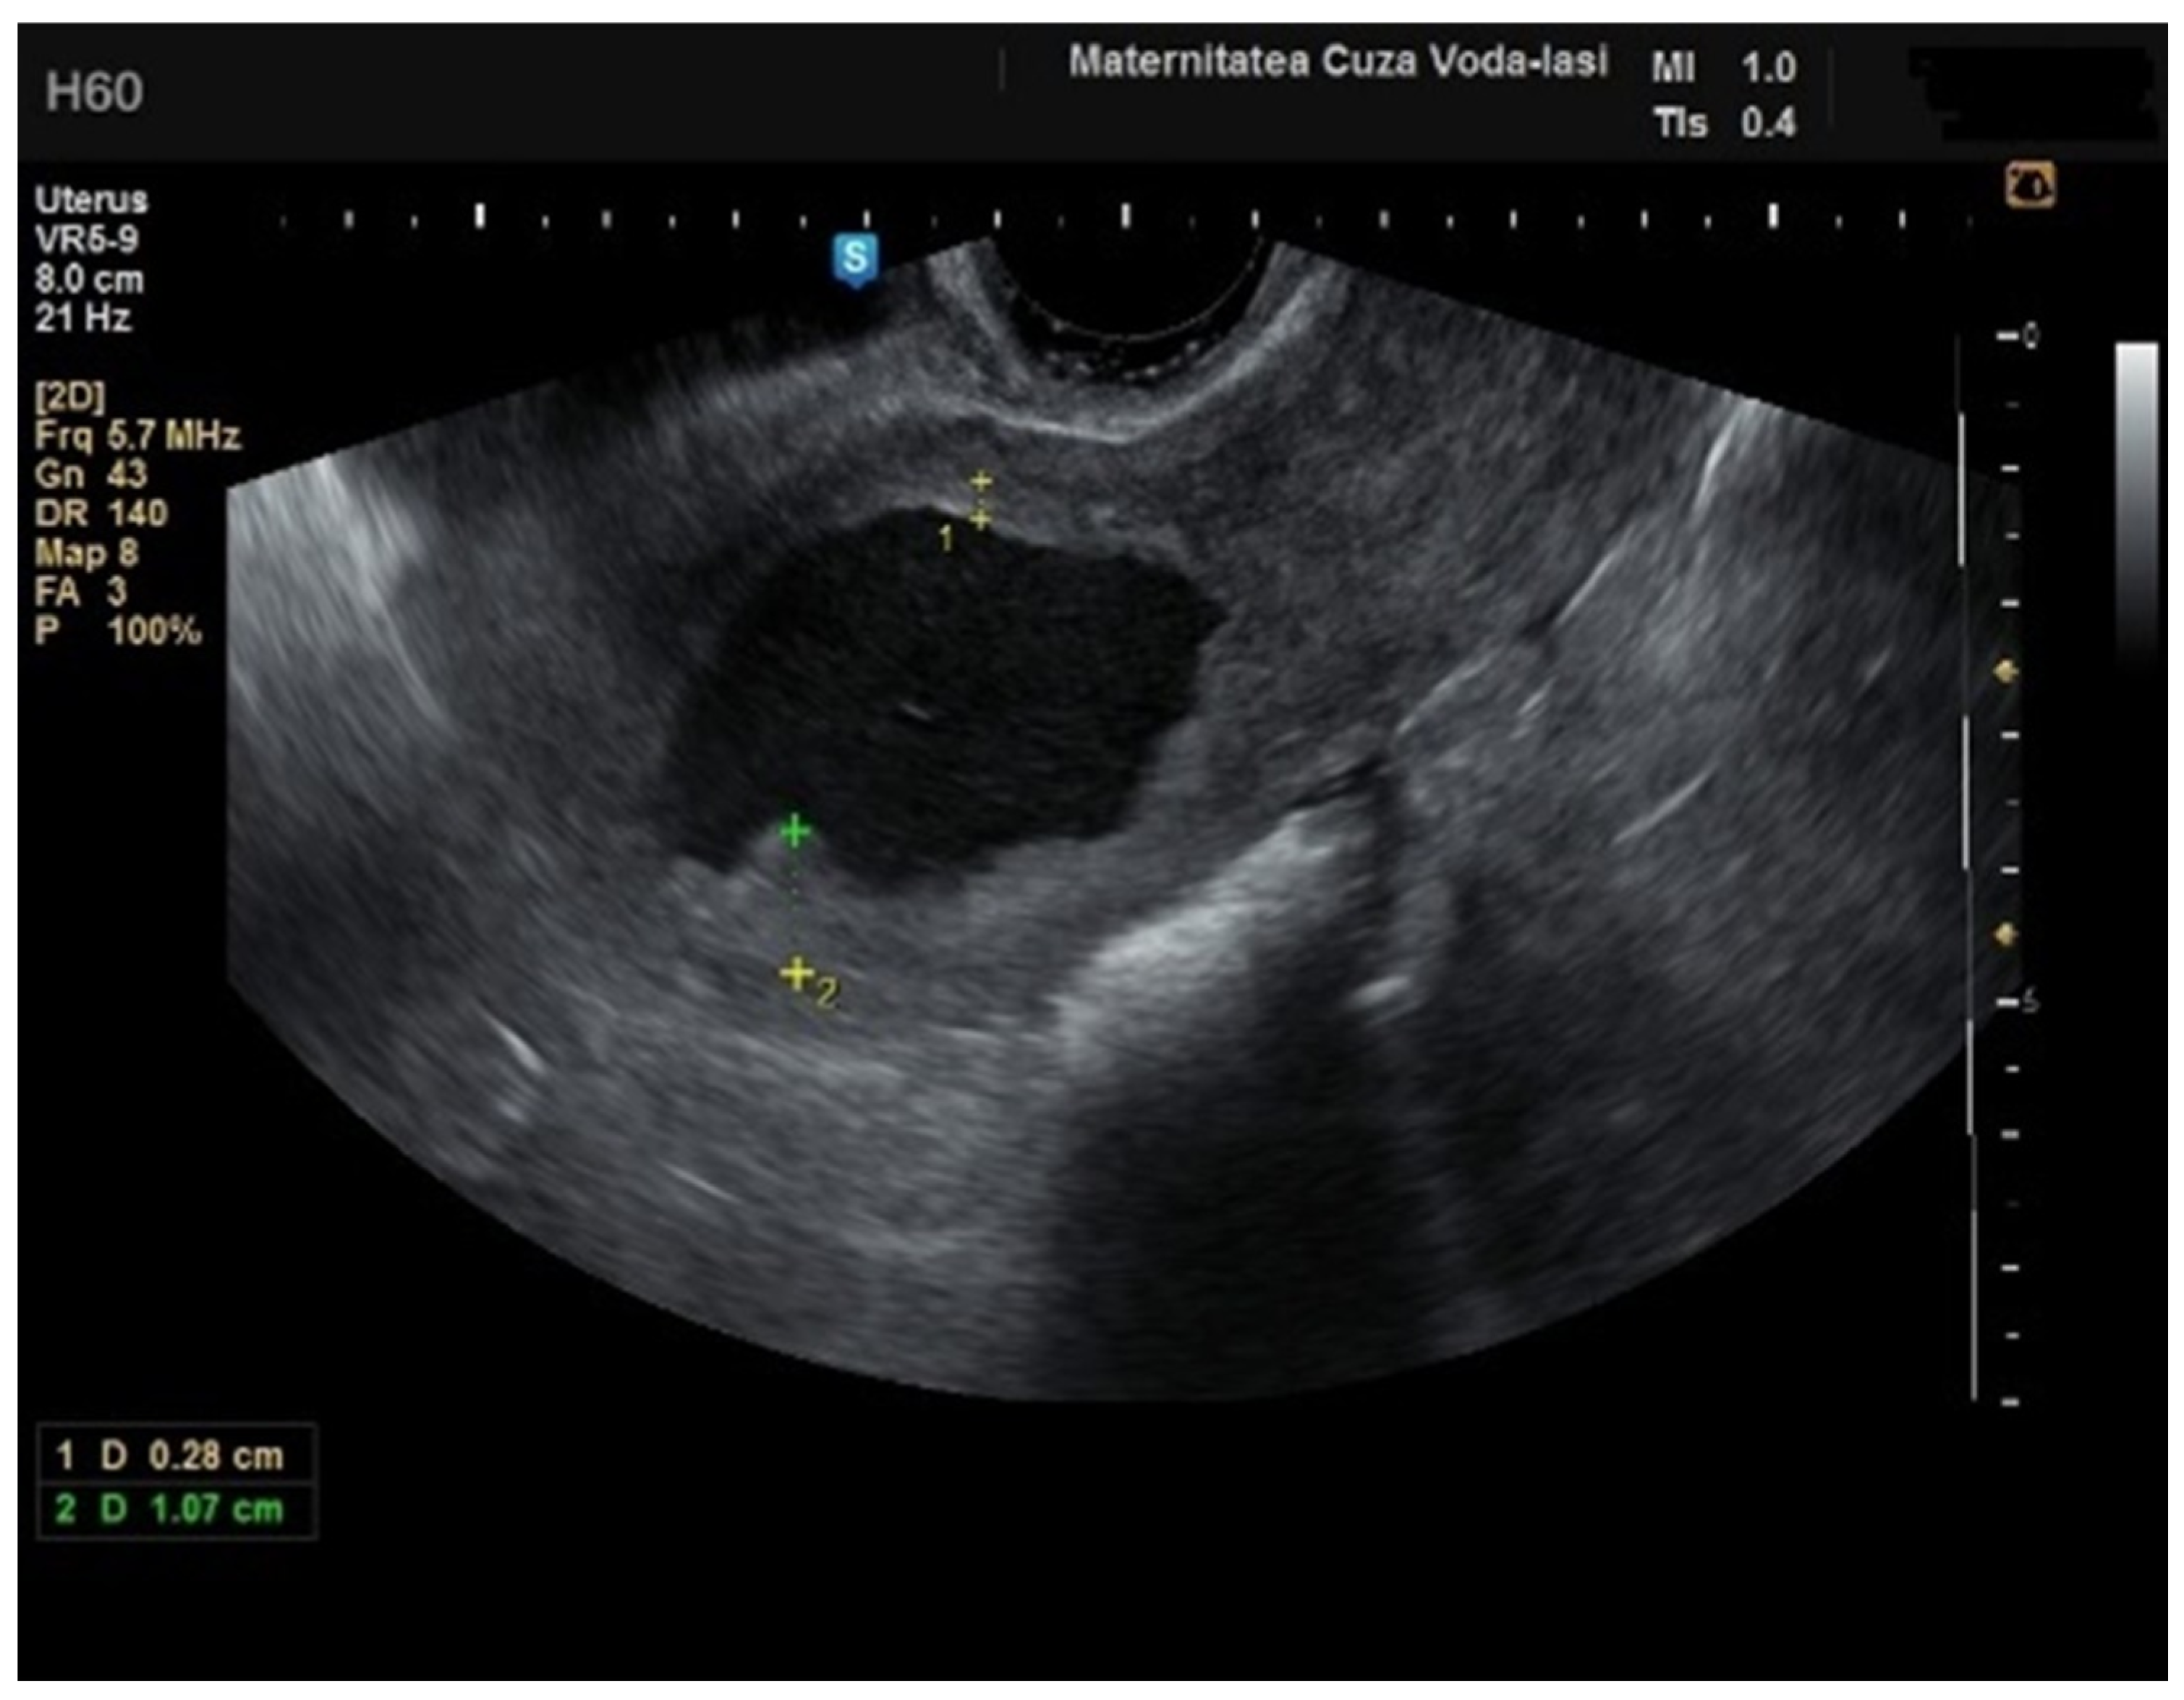Select the lower orange focal zone marker
The image size is (2184, 1700).
coord(2005,935)
